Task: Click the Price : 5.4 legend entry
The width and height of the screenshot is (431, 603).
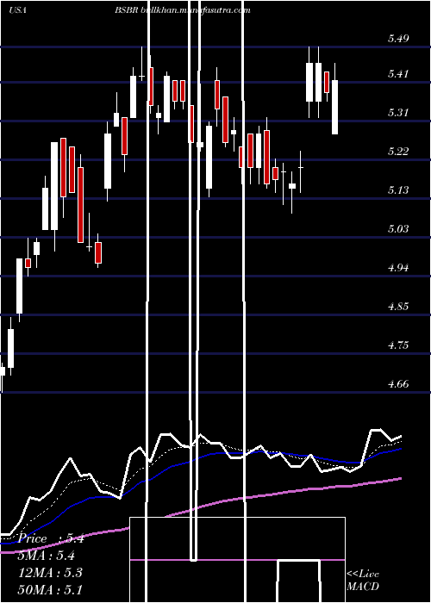Action: tap(51, 538)
